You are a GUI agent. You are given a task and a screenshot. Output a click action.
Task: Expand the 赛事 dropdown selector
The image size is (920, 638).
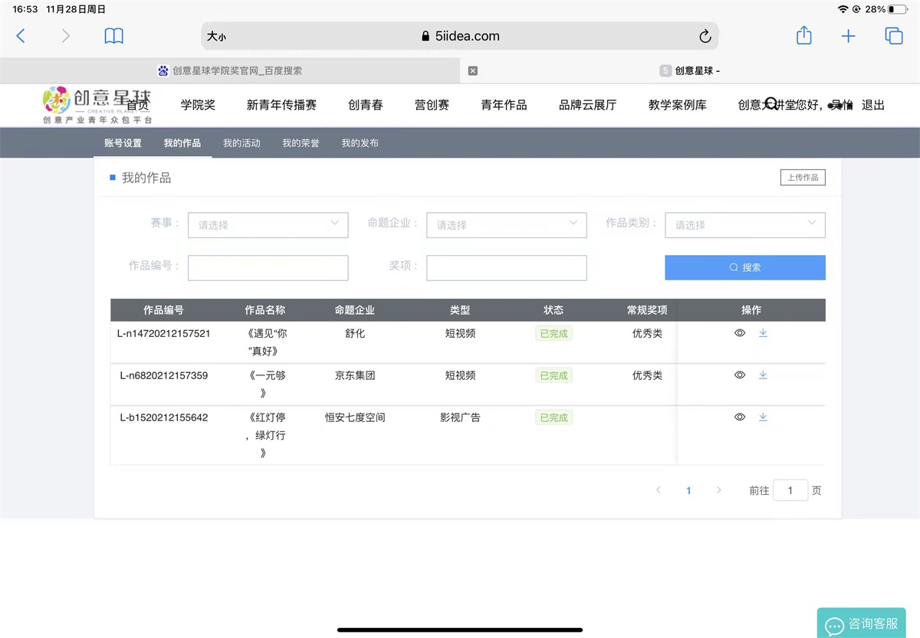pyautogui.click(x=268, y=224)
